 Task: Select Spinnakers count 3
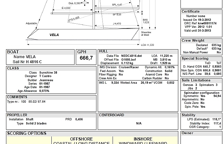pos(216,85)
